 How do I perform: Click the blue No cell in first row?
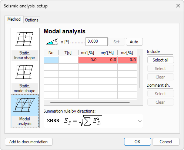coord(51,60)
